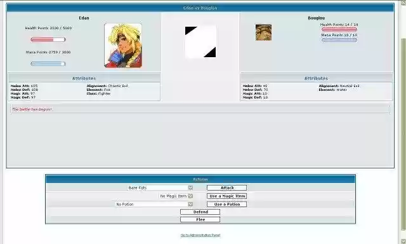Click Bouglou's mana points bar
406x244 pixels.
(339, 40)
